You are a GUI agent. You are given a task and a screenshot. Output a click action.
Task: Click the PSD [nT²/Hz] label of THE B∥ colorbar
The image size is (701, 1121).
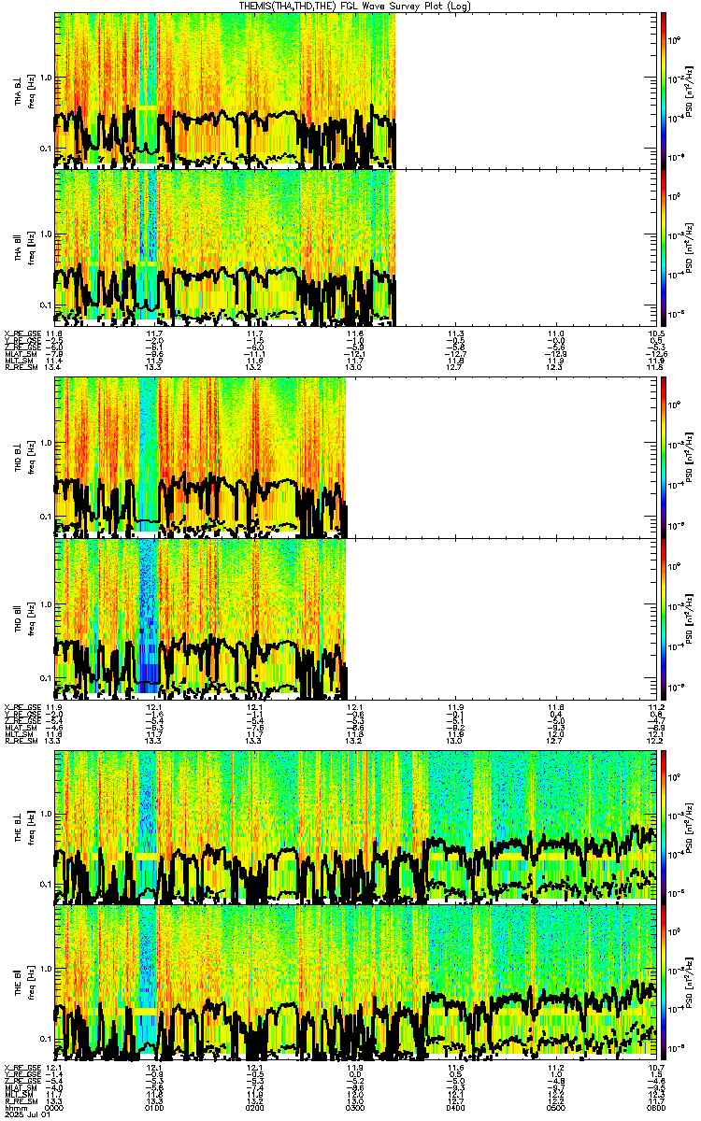(x=689, y=982)
